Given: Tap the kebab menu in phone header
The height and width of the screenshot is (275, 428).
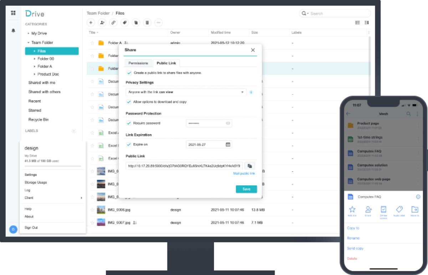Looking at the screenshot, I should pyautogui.click(x=417, y=114).
